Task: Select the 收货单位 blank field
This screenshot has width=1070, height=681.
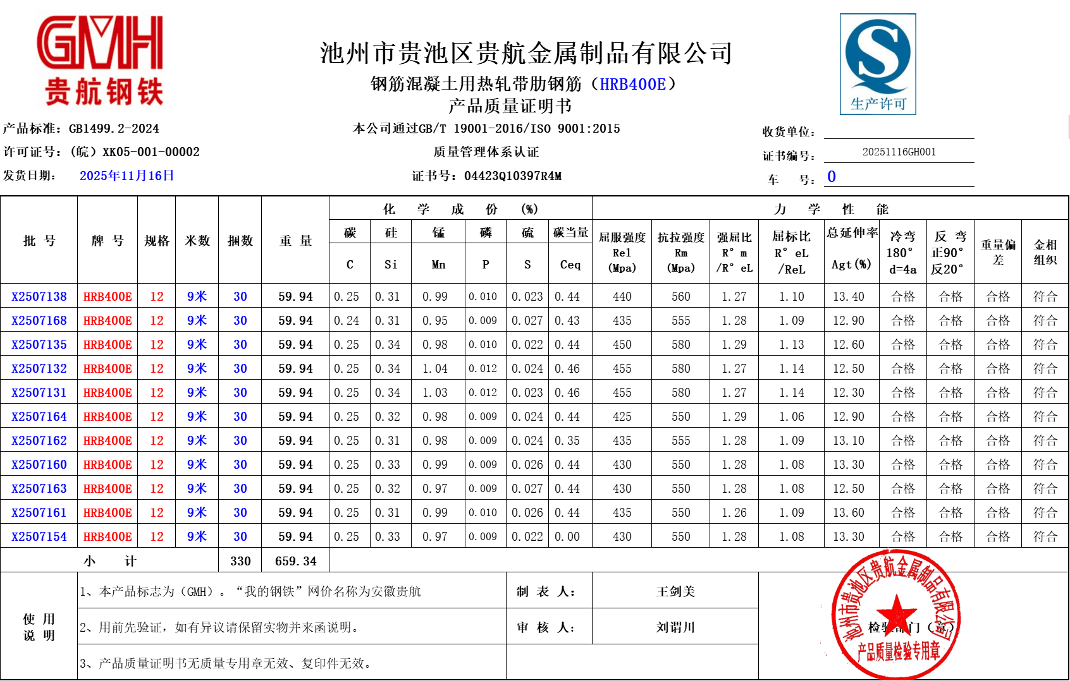Action: (898, 131)
